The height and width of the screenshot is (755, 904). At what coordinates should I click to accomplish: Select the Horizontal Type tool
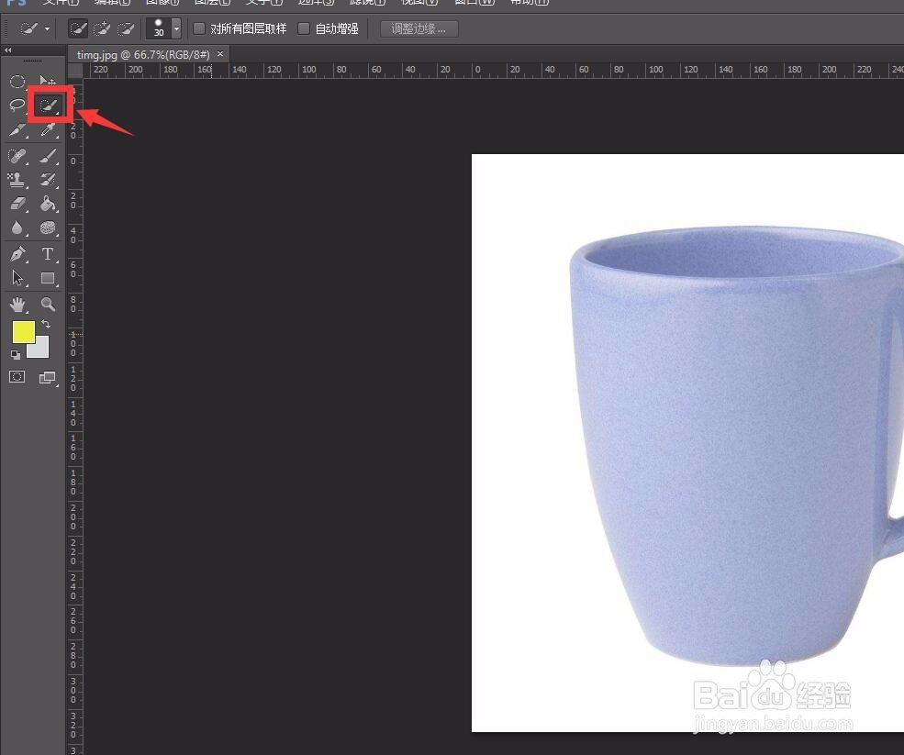[x=48, y=254]
